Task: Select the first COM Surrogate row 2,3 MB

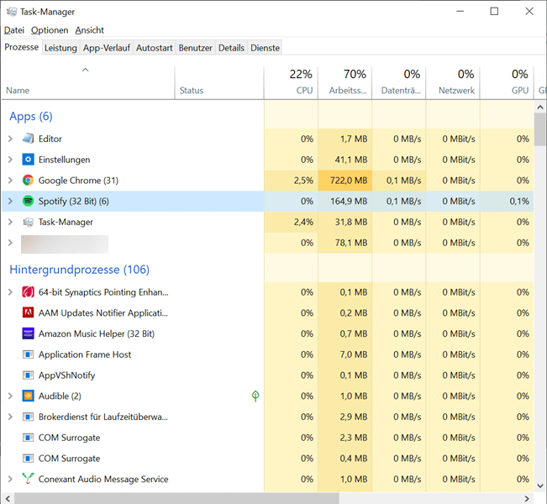Action: point(267,438)
